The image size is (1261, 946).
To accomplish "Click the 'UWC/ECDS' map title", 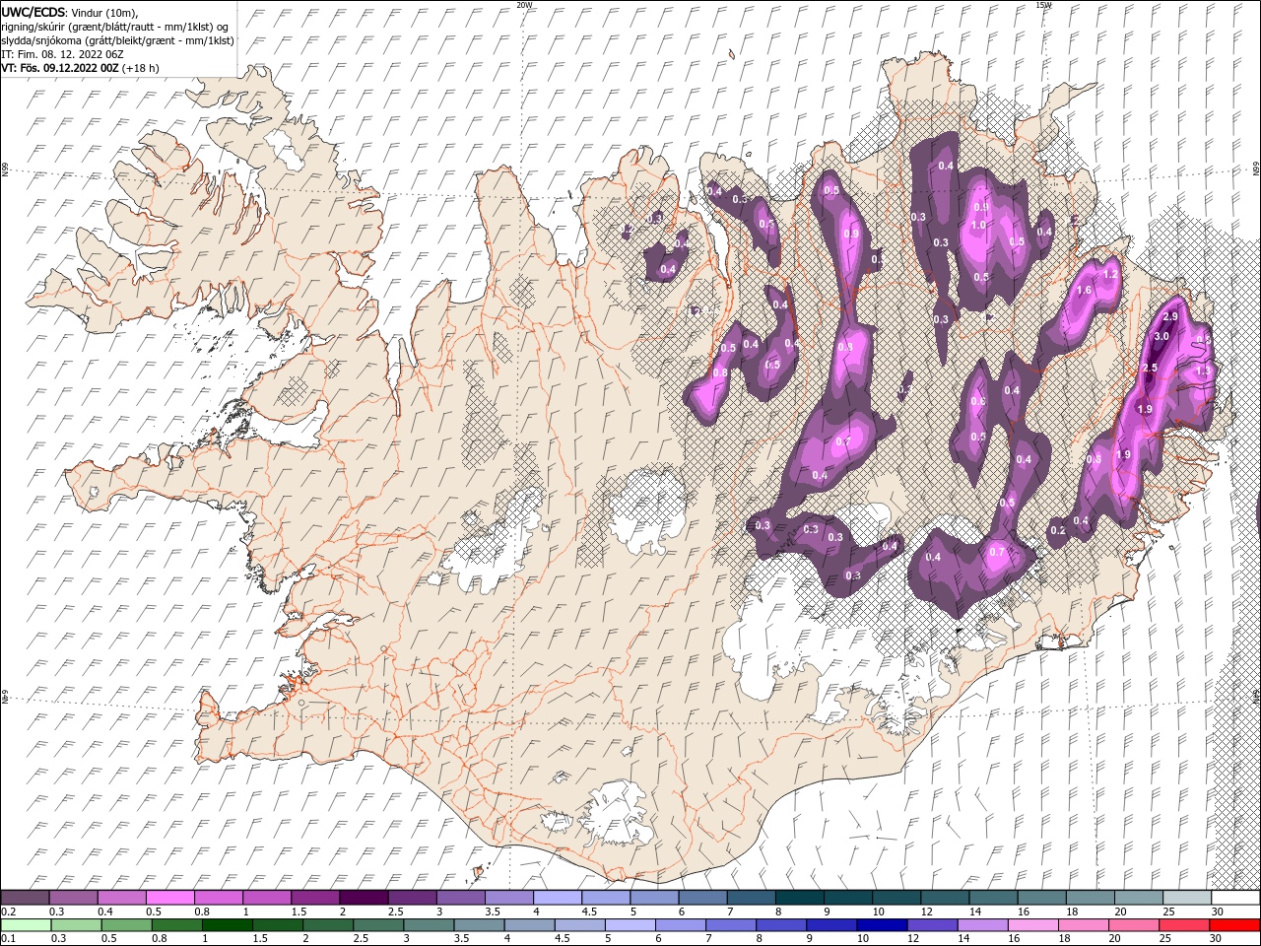I will pyautogui.click(x=33, y=12).
